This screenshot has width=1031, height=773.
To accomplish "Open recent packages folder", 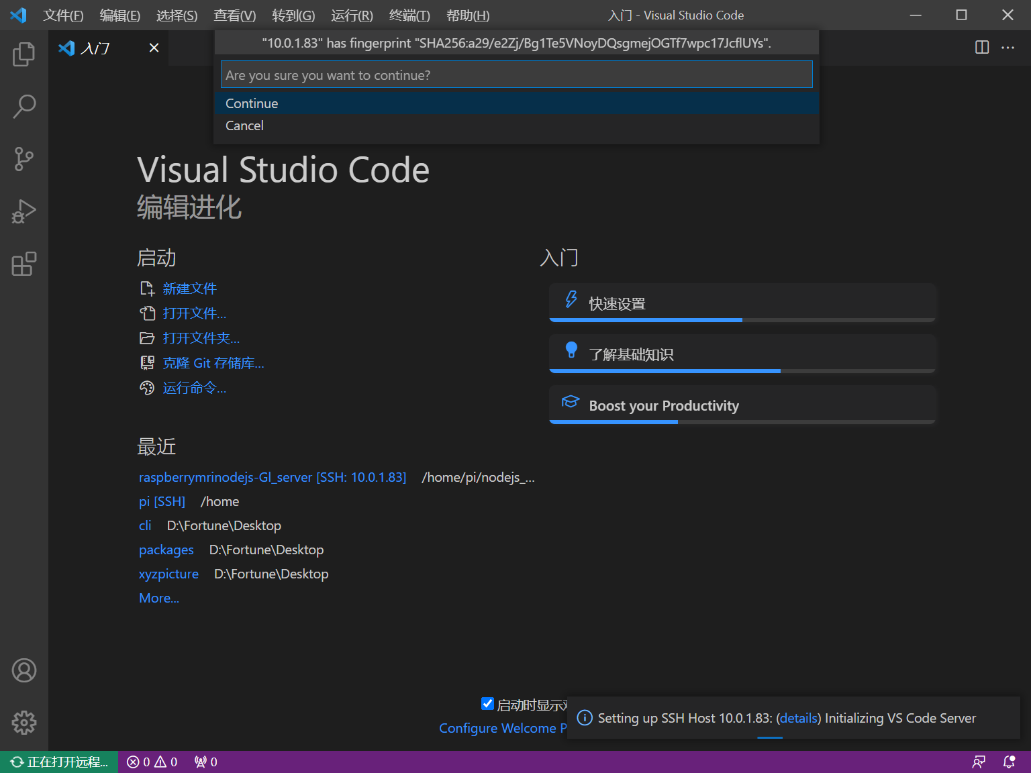I will click(x=166, y=550).
